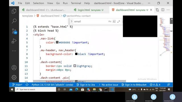This screenshot has width=182, height=102.
Task: Click the feedback icon in status bar
Action: pyautogui.click(x=169, y=85)
